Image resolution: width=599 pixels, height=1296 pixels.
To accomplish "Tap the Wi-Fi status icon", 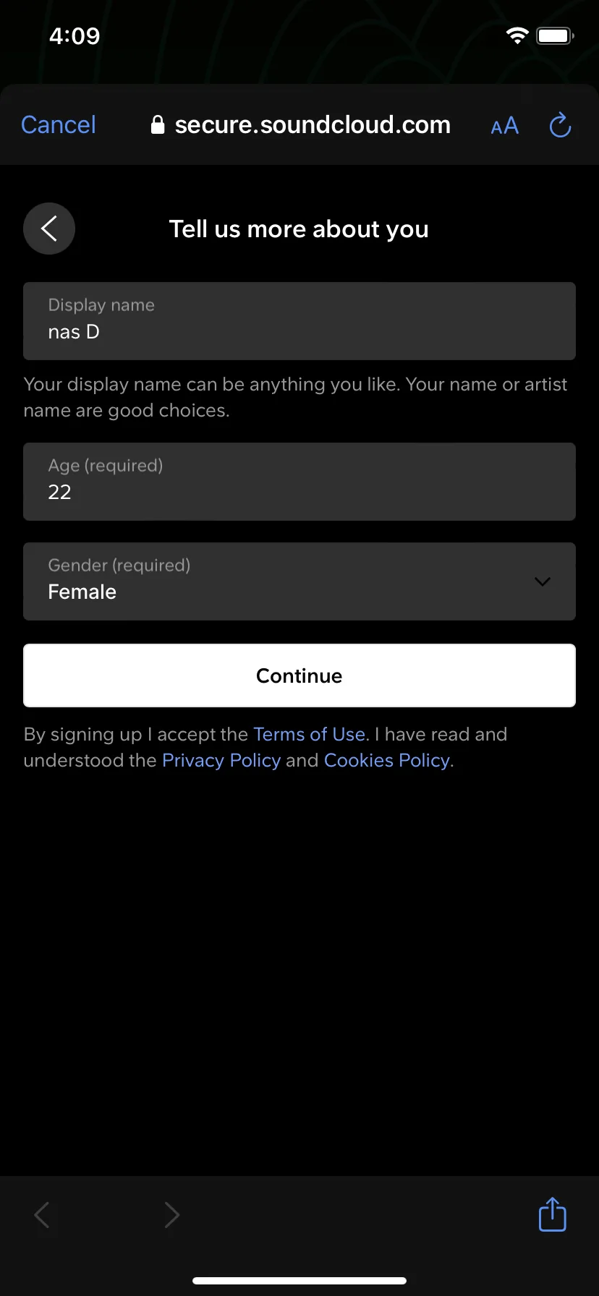I will tap(517, 35).
